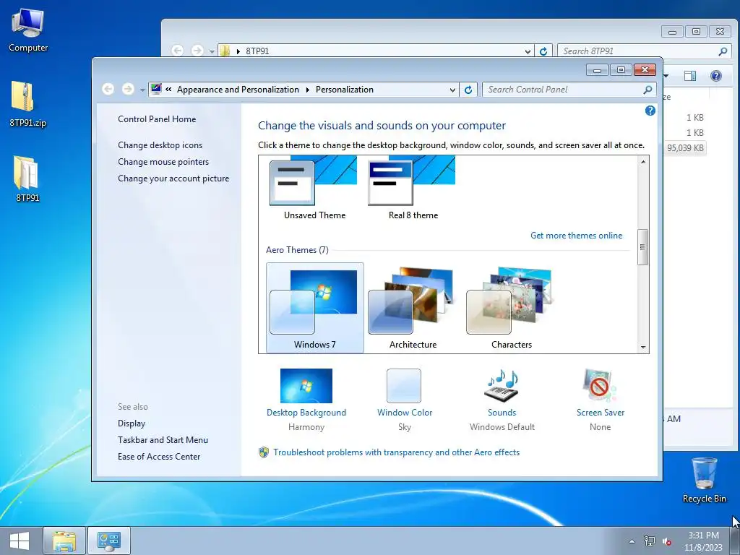Viewport: 740px width, 555px height.
Task: Show hidden system tray icons
Action: point(632,541)
